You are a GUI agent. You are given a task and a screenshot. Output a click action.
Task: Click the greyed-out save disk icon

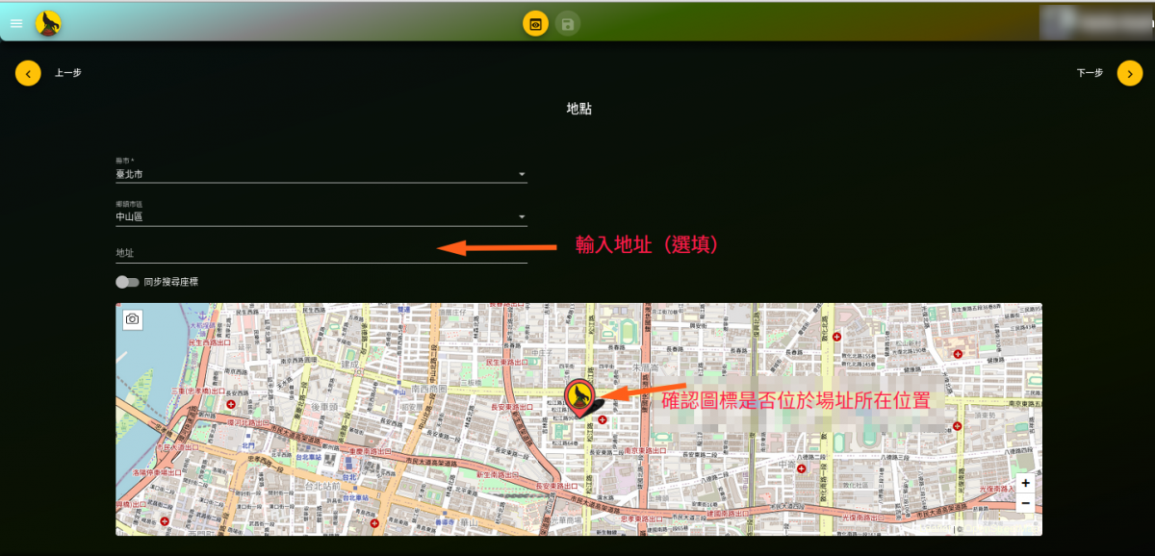pos(568,23)
